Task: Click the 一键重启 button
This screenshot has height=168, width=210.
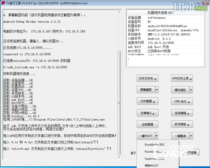Action: (x=180, y=136)
